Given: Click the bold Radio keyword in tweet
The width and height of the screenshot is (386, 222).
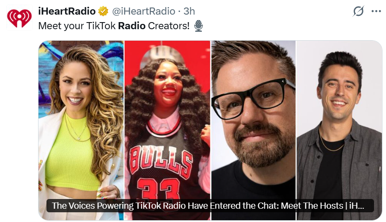Looking at the screenshot, I should point(132,26).
